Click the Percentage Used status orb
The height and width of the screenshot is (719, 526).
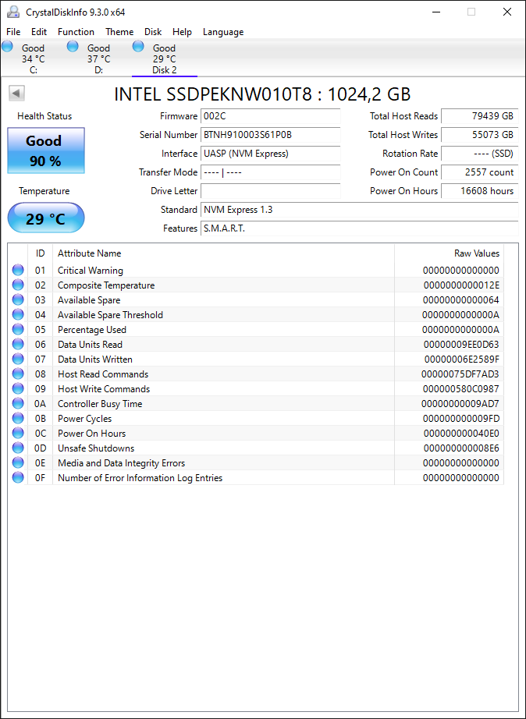18,329
